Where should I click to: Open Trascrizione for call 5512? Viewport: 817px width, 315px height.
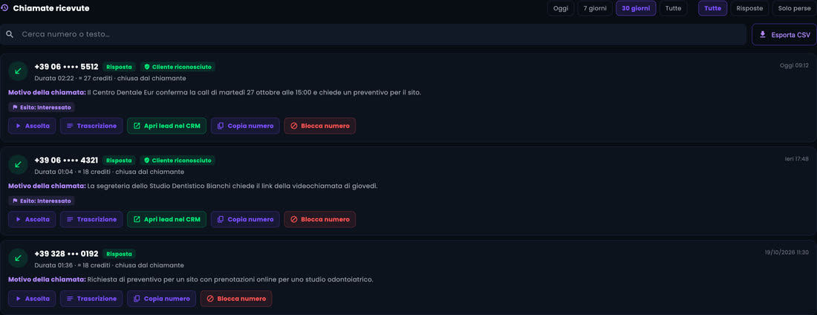[91, 126]
